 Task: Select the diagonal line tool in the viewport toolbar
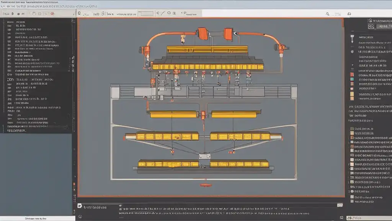[x=163, y=13]
